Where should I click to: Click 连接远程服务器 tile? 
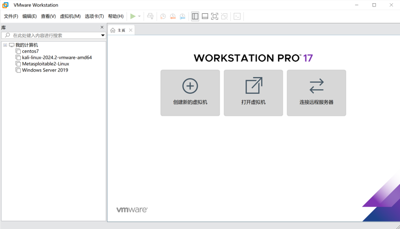coord(316,93)
